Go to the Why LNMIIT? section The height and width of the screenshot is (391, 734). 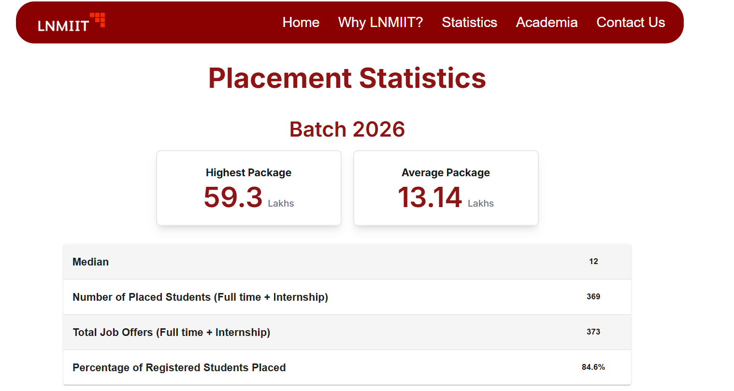(381, 22)
